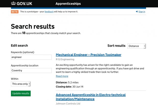Click the sign-in arrow icon

pyautogui.click(x=137, y=11)
